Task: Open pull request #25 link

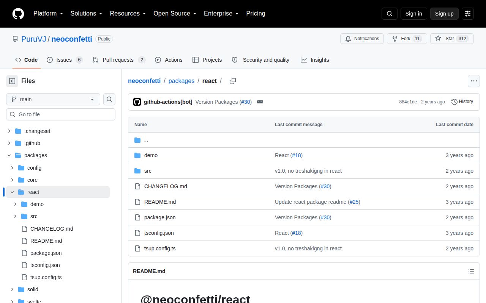Action: point(354,202)
